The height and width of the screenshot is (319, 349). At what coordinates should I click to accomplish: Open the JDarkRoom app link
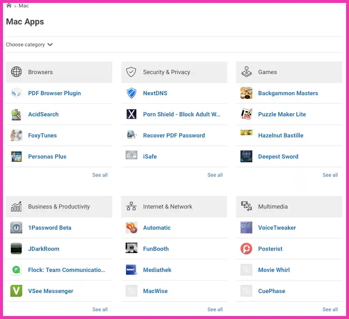44,249
